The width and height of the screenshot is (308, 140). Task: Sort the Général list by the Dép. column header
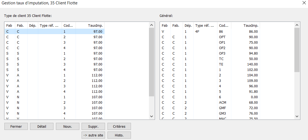coord(188,25)
